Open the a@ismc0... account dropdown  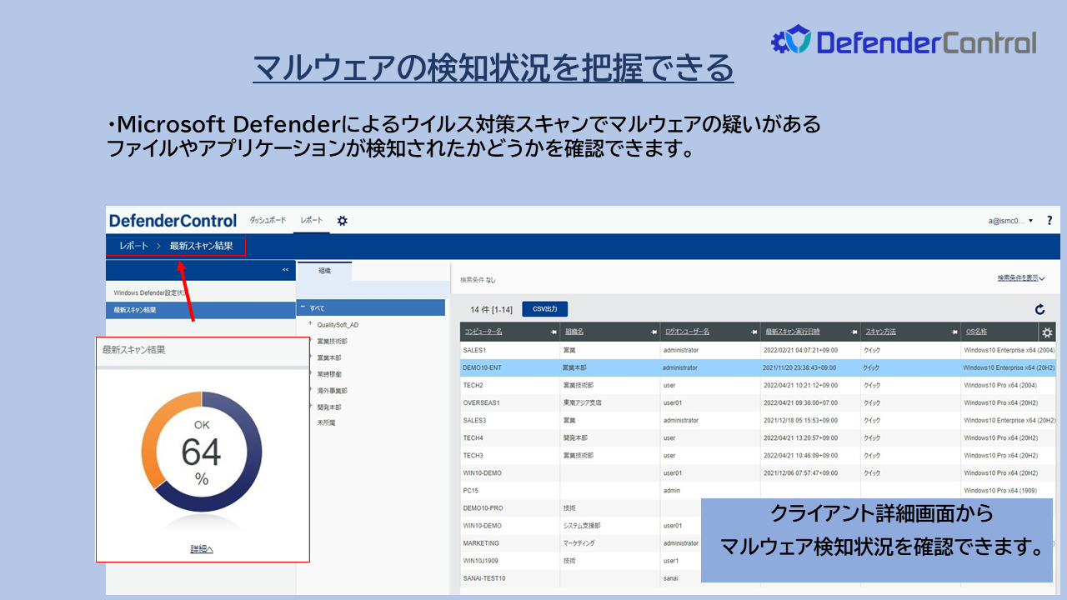point(1010,221)
